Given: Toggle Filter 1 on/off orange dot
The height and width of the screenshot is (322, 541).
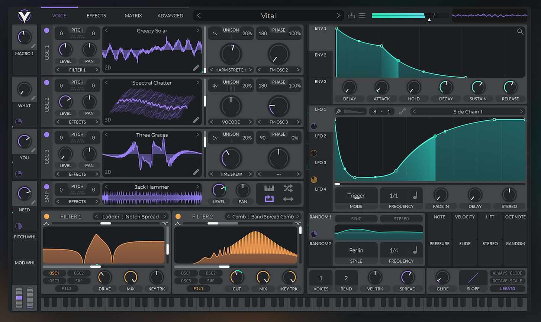Looking at the screenshot, I should (46, 216).
